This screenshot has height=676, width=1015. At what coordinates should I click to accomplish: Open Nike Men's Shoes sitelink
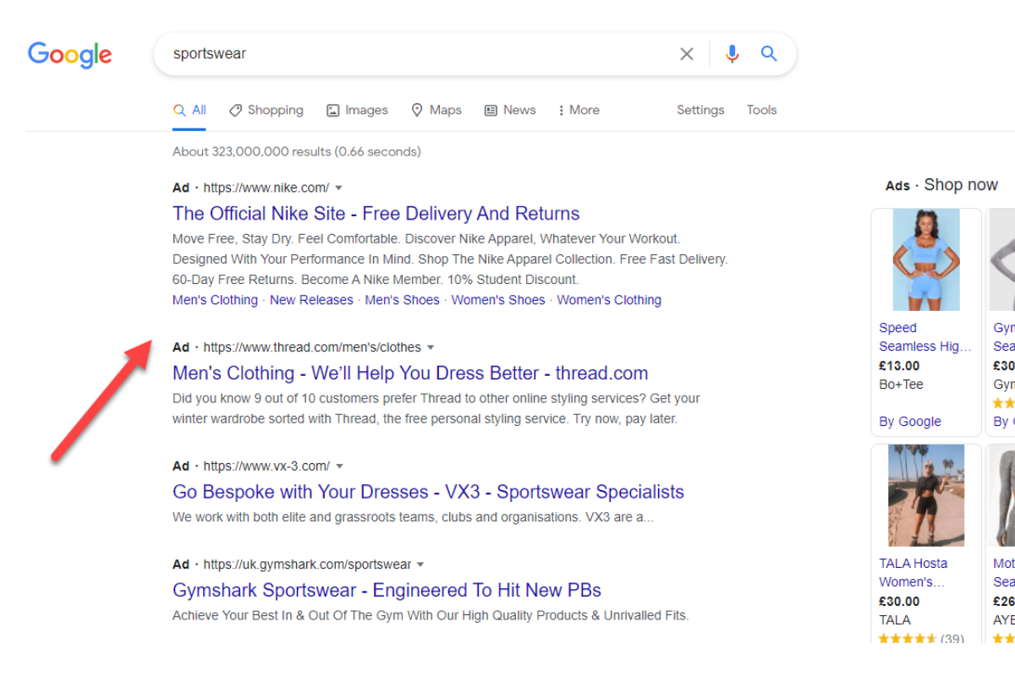point(403,300)
